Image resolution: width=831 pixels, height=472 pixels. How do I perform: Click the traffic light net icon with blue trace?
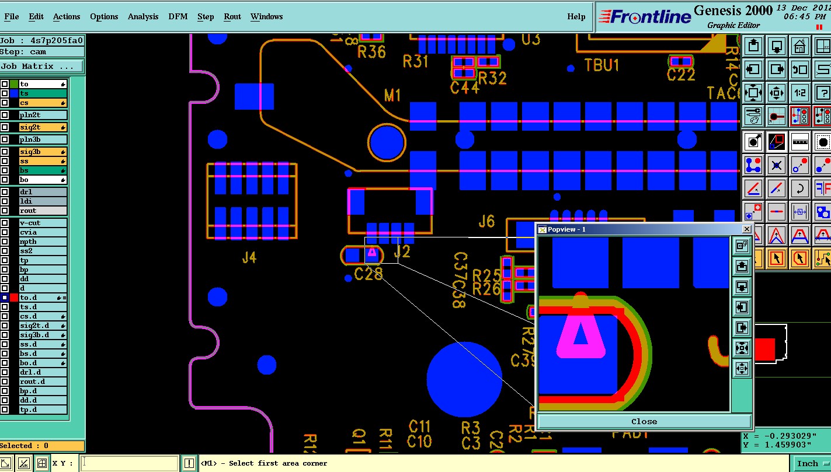click(799, 116)
